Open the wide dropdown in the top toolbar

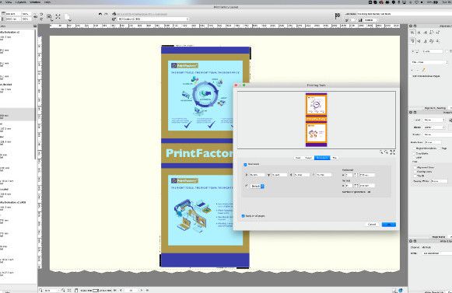tap(153, 19)
